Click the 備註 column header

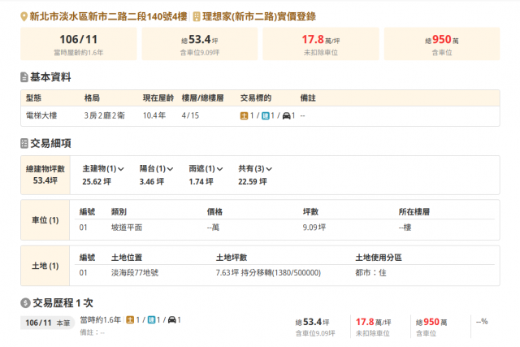(308, 98)
